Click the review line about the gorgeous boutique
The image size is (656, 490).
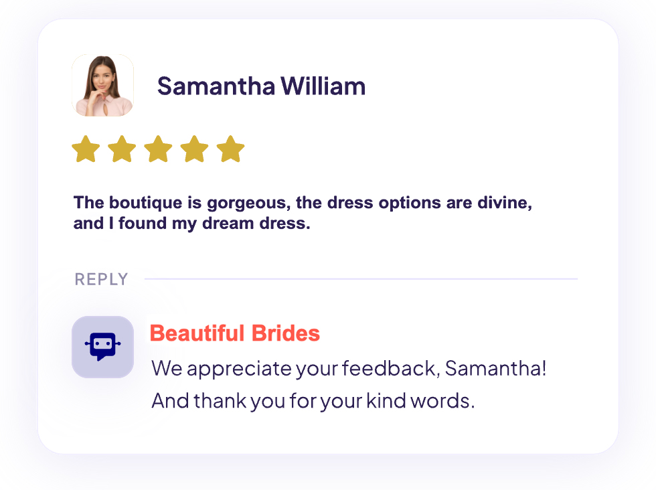[303, 203]
